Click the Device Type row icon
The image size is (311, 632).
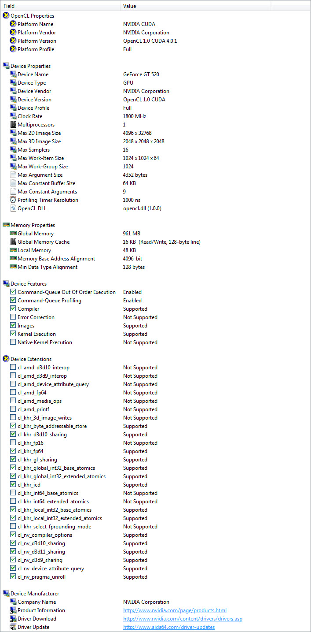[13, 83]
